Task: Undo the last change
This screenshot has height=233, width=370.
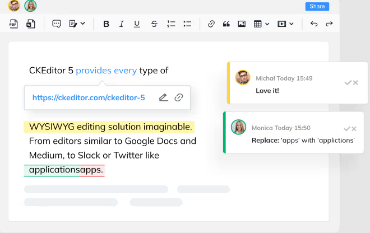Action: tap(314, 24)
